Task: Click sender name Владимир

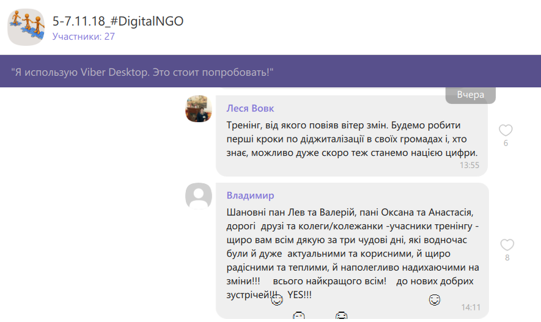Action: (250, 196)
